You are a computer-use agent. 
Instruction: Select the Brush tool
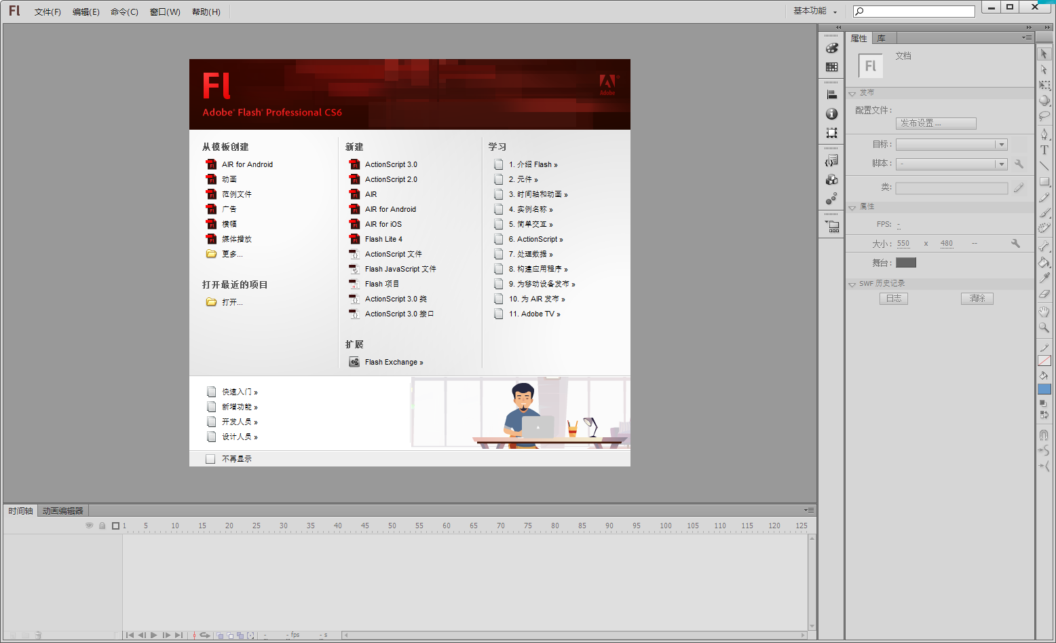click(1044, 213)
